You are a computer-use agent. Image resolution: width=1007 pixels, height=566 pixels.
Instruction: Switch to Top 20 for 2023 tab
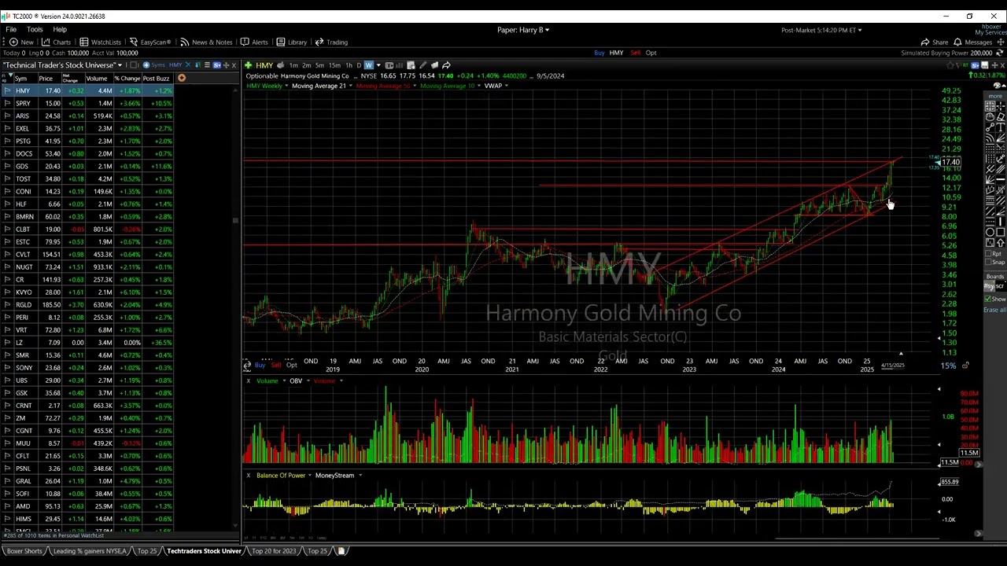pos(273,551)
